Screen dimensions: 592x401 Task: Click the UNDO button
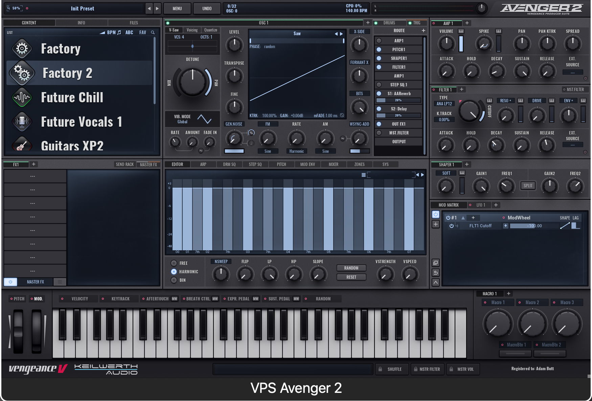(x=207, y=8)
